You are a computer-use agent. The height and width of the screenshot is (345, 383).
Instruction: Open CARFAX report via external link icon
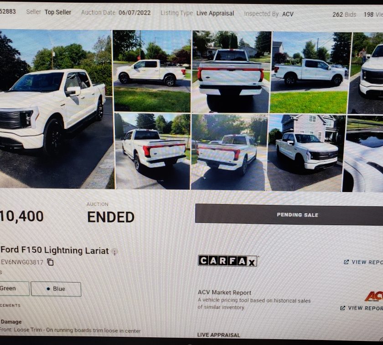(x=346, y=262)
